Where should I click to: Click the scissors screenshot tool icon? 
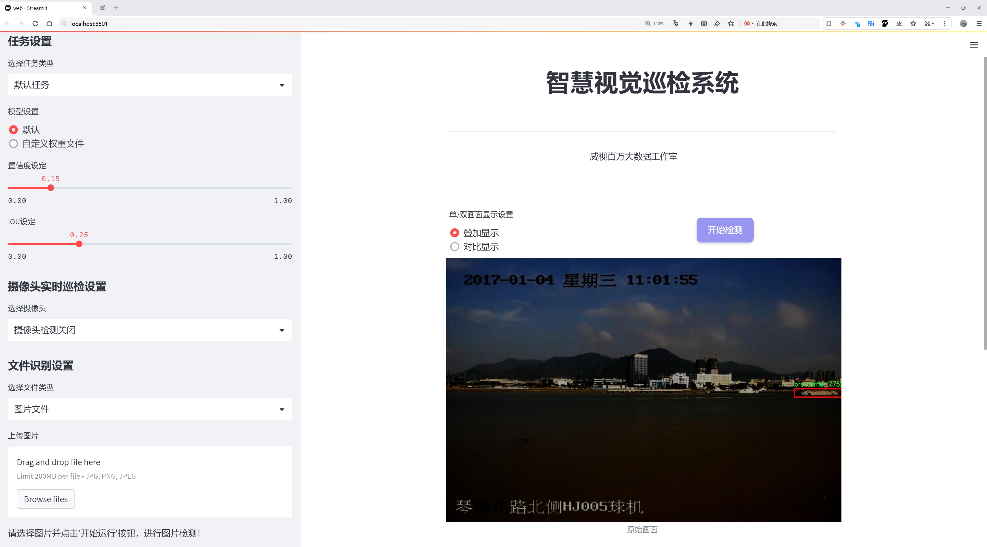point(926,24)
